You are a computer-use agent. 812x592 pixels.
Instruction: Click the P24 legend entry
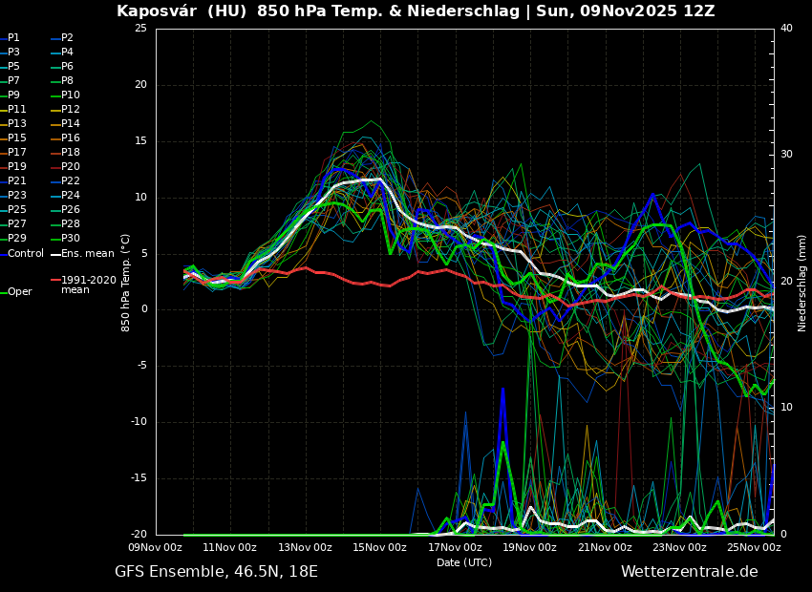[70, 196]
